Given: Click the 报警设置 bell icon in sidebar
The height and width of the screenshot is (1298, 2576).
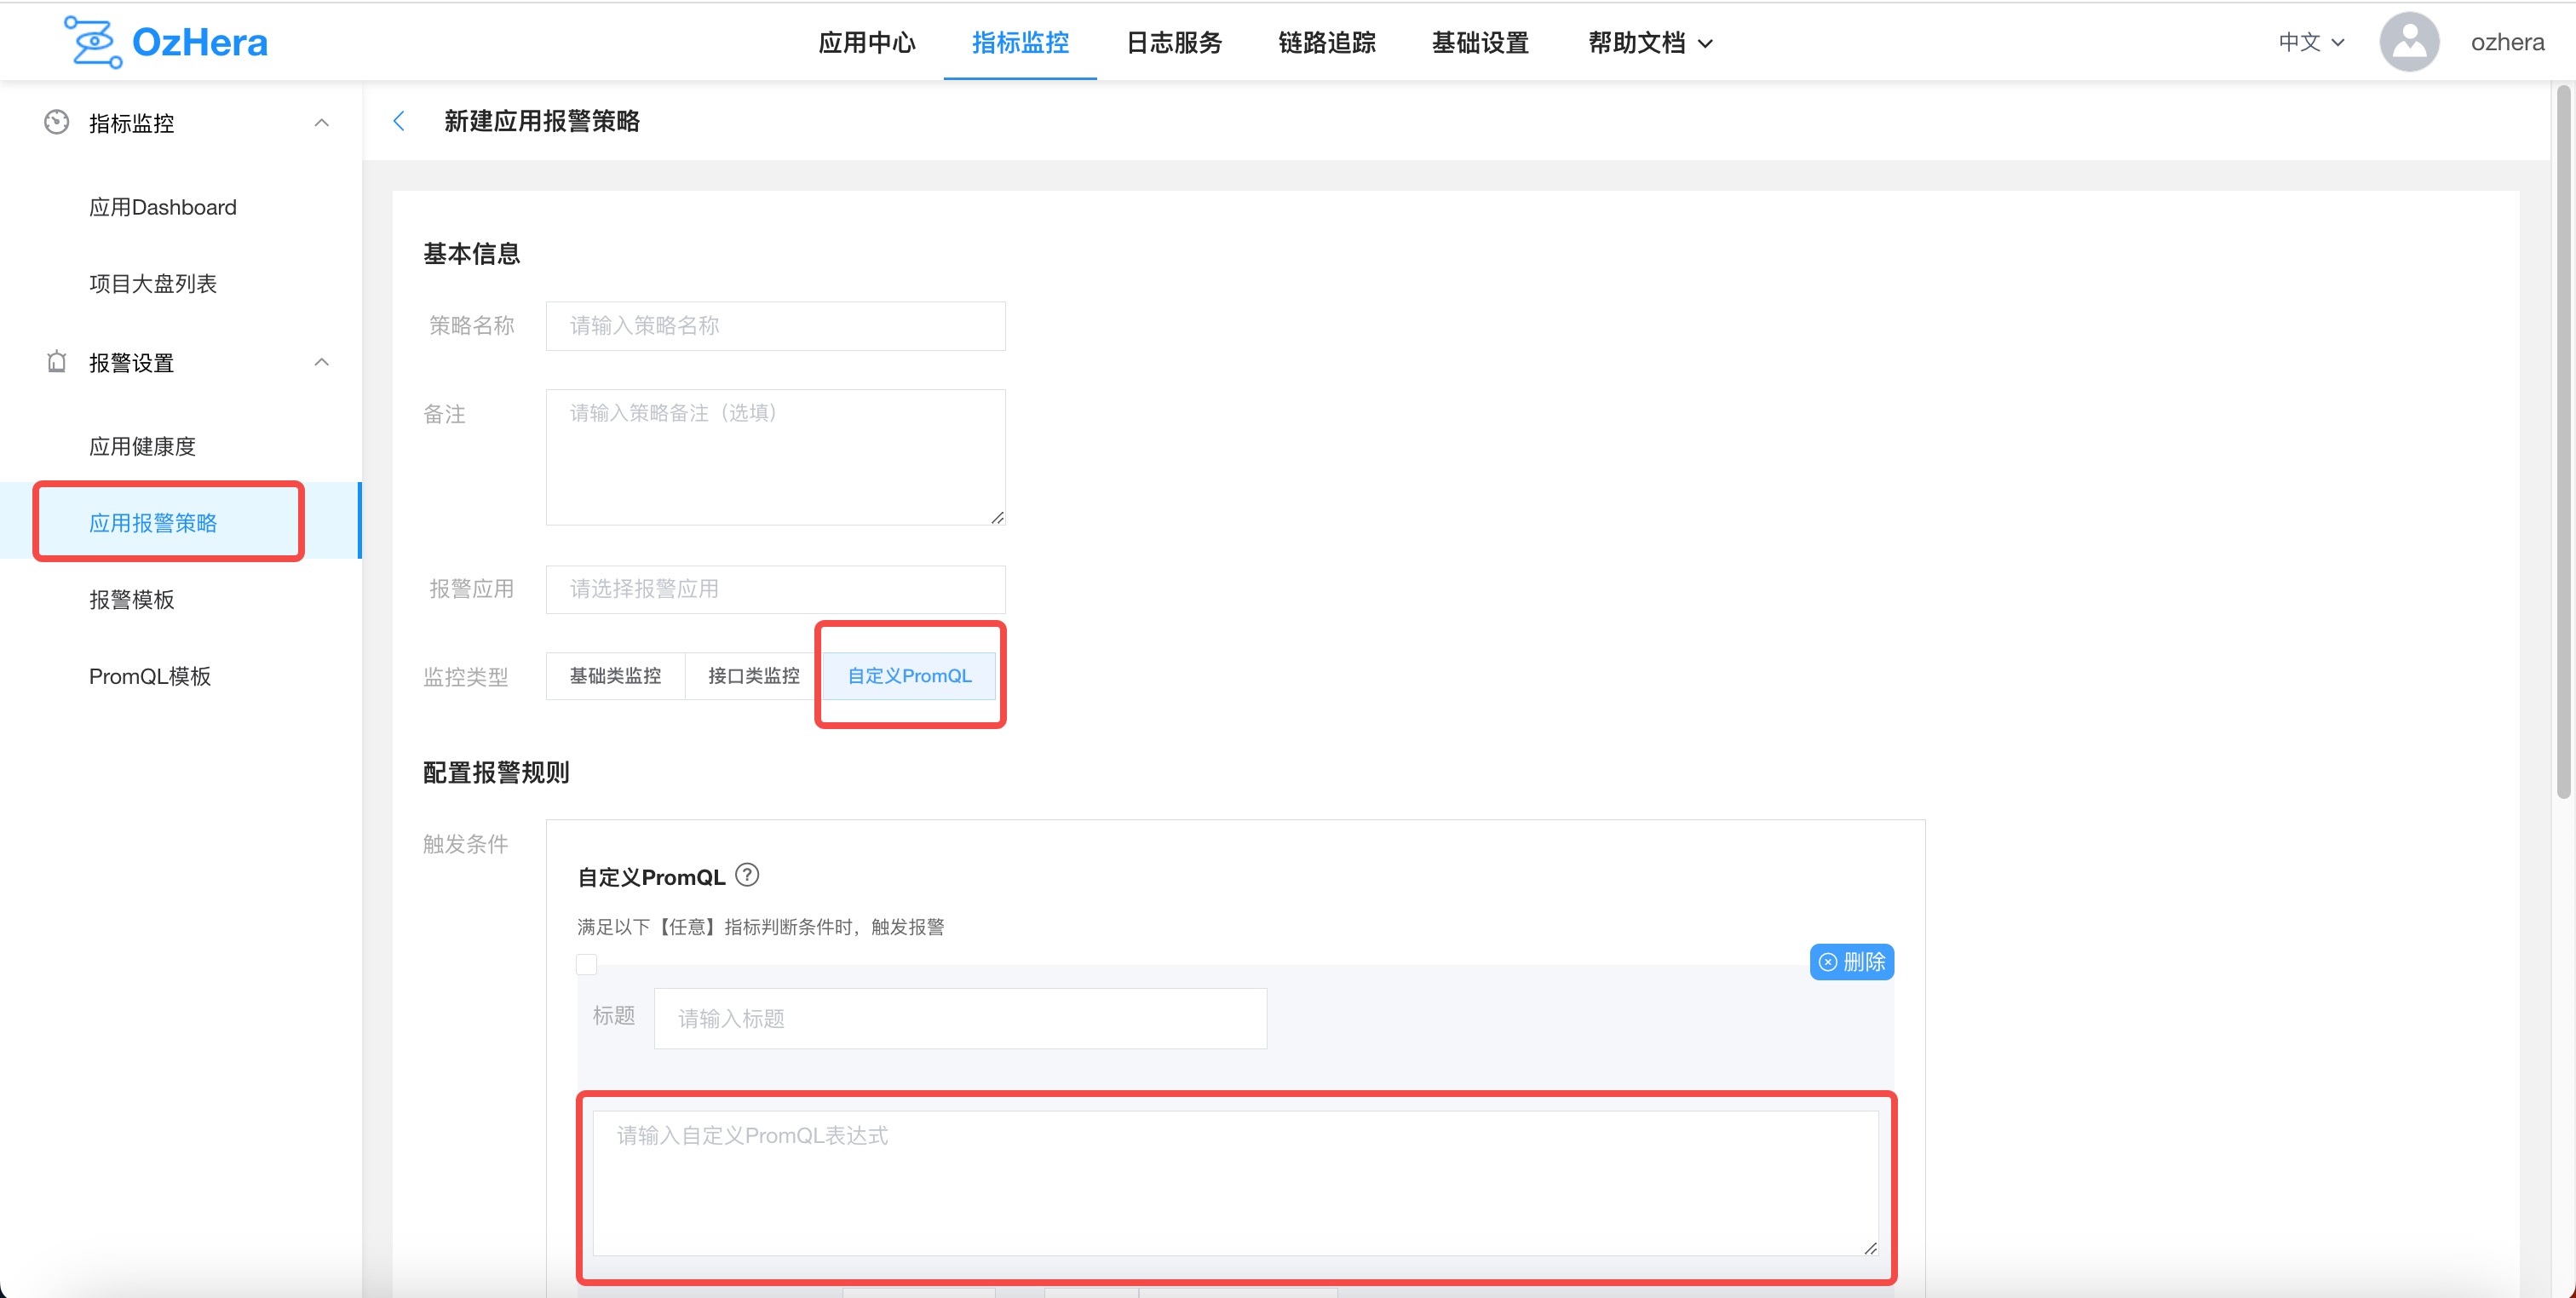Looking at the screenshot, I should click(57, 362).
